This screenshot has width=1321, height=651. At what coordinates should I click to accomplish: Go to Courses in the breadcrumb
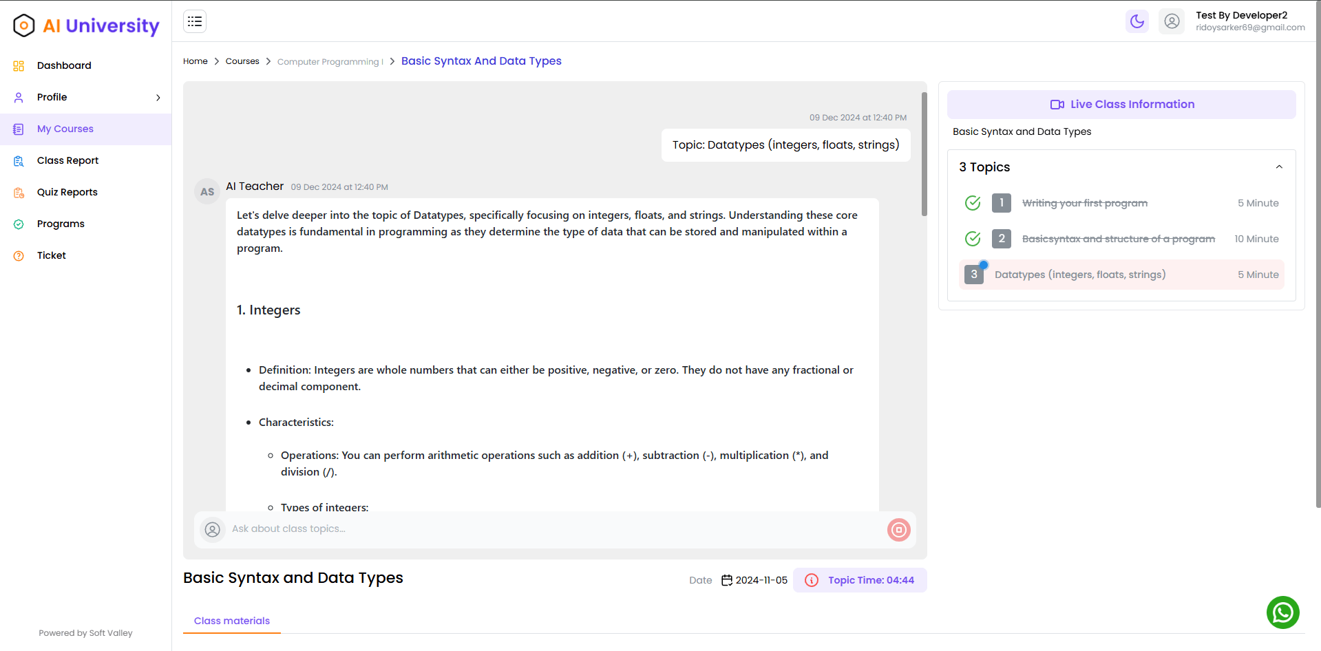pyautogui.click(x=242, y=61)
